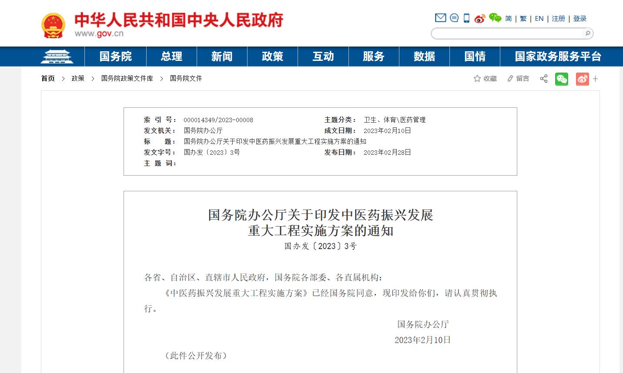Switch to English EN version
The image size is (623, 373).
pos(539,19)
